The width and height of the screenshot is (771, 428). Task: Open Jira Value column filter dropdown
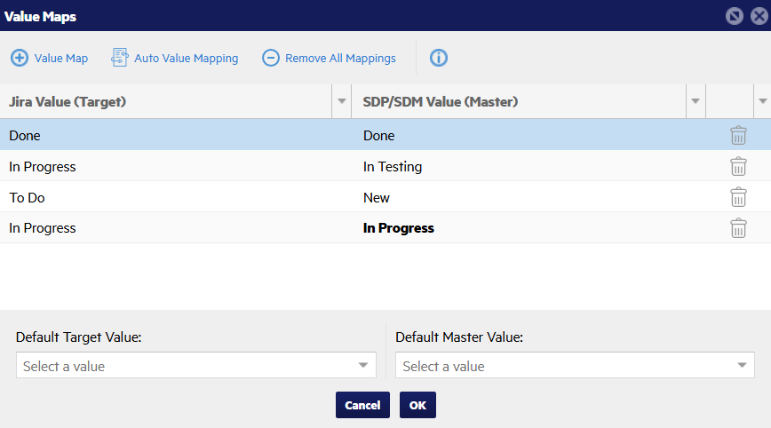[342, 101]
